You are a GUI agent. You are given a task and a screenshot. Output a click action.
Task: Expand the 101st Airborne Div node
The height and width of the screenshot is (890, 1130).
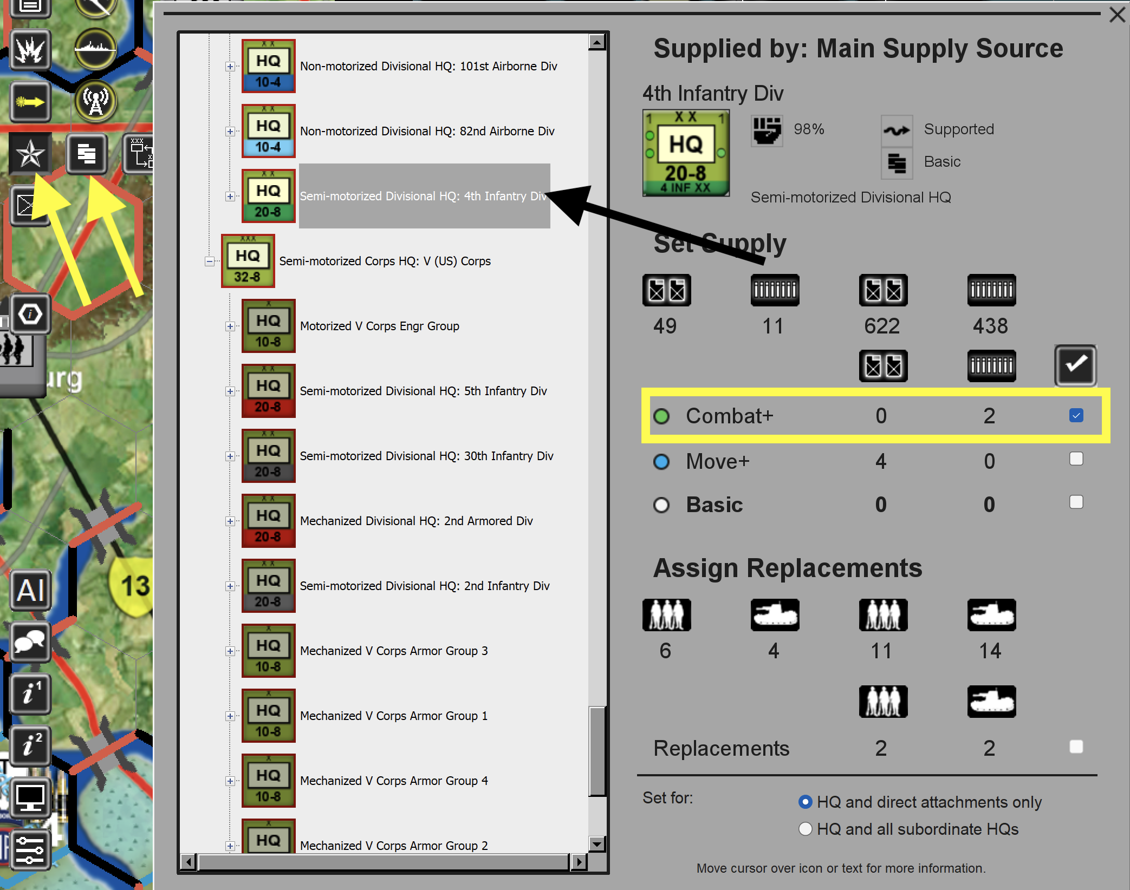[230, 67]
